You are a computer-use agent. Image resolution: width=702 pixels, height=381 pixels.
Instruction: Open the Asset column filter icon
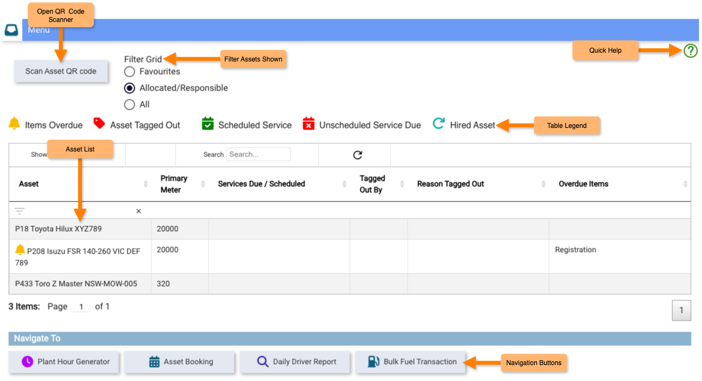[20, 211]
